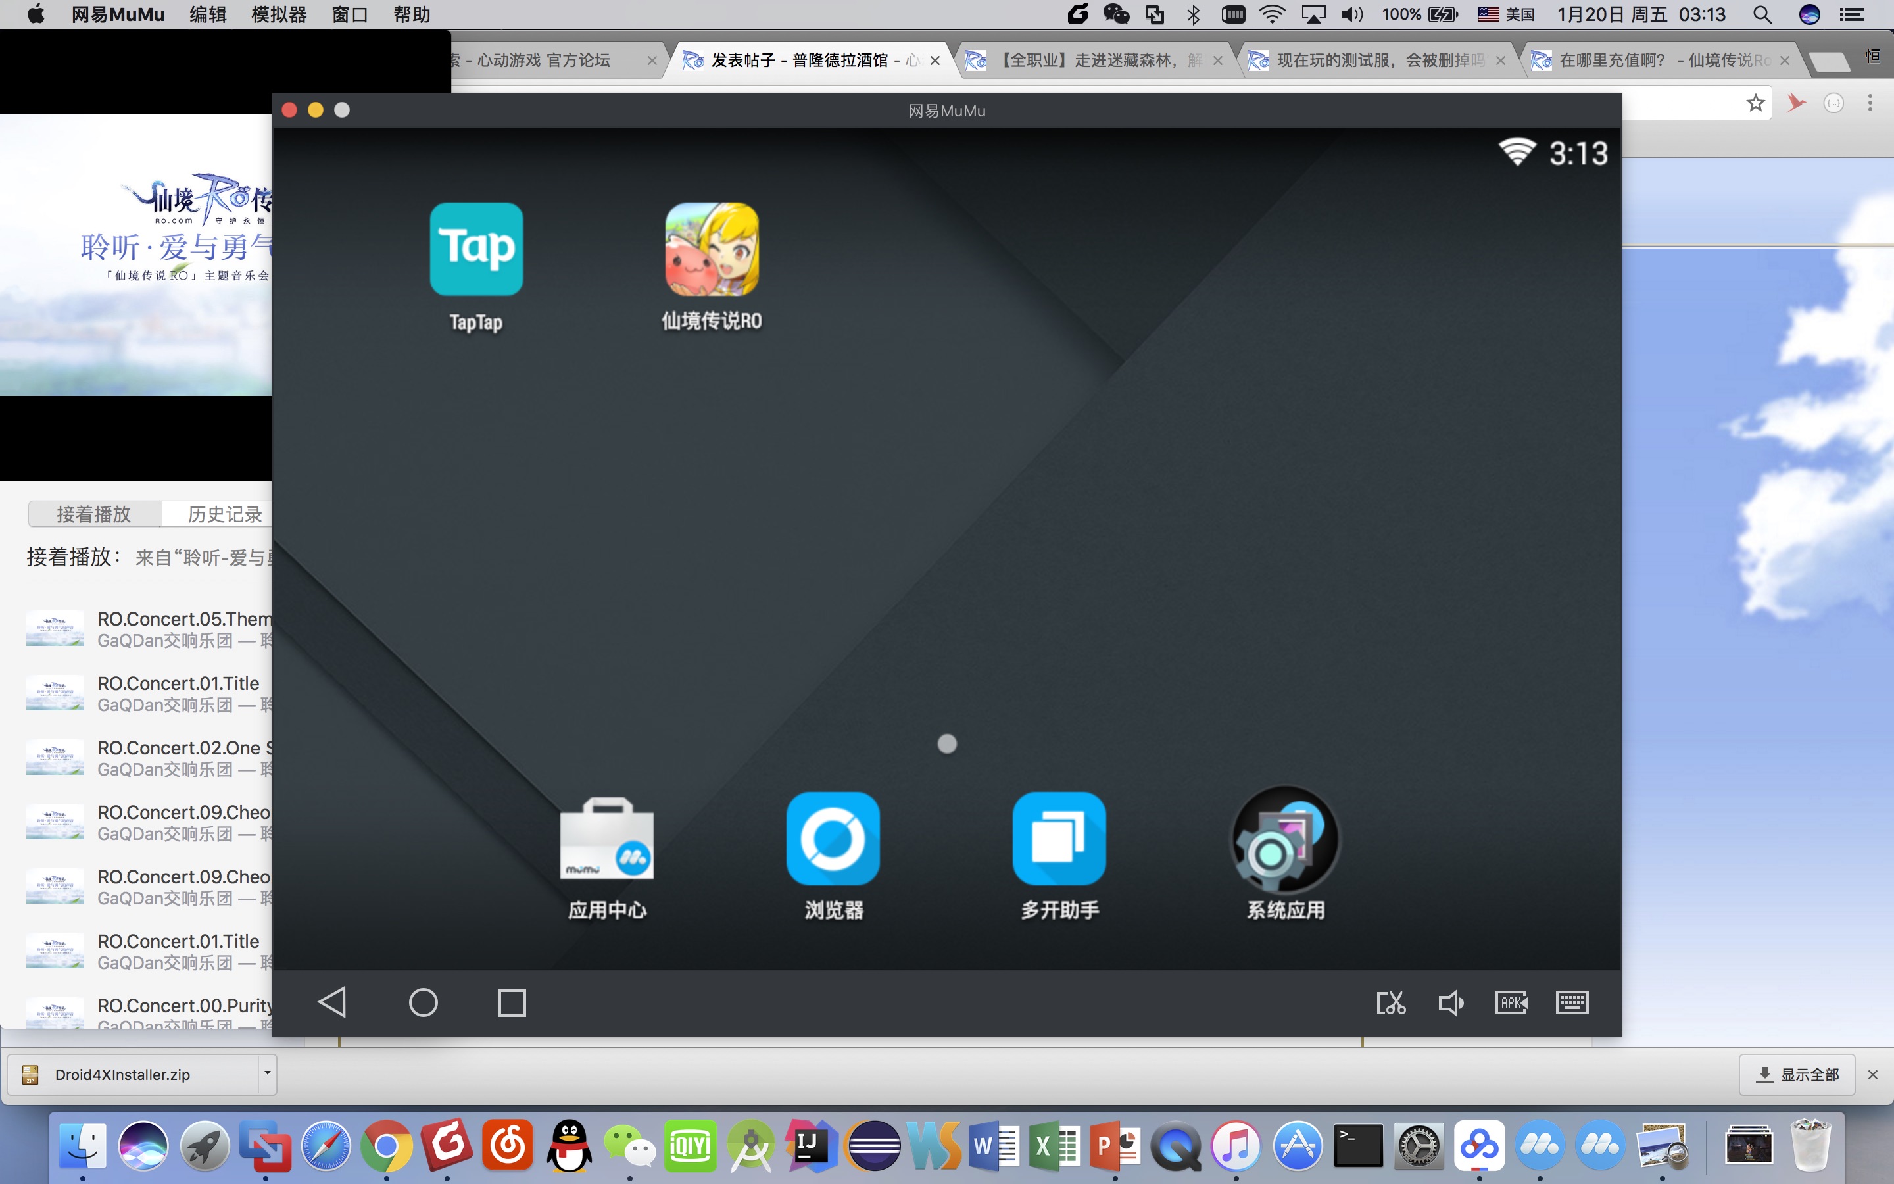Screen dimensions: 1894x1184
Task: Open the 浏览器 browser app
Action: 833,839
